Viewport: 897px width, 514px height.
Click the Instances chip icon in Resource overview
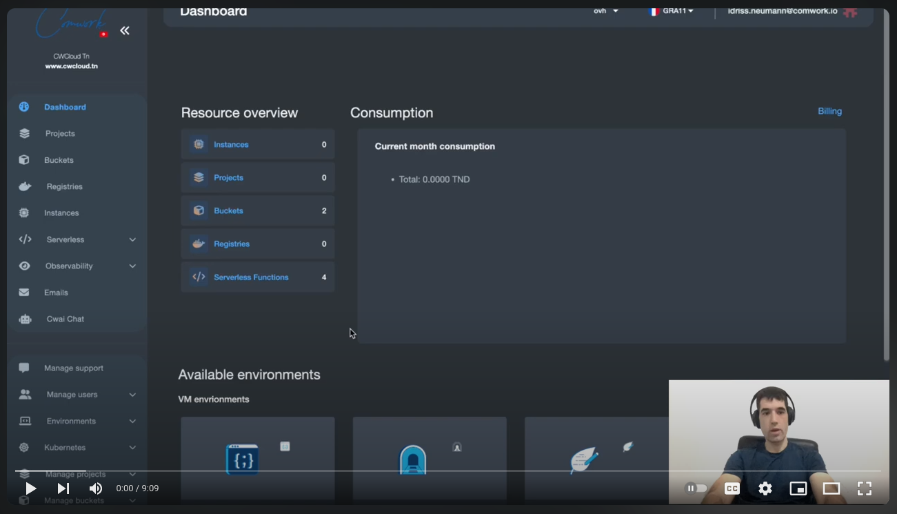click(x=199, y=144)
